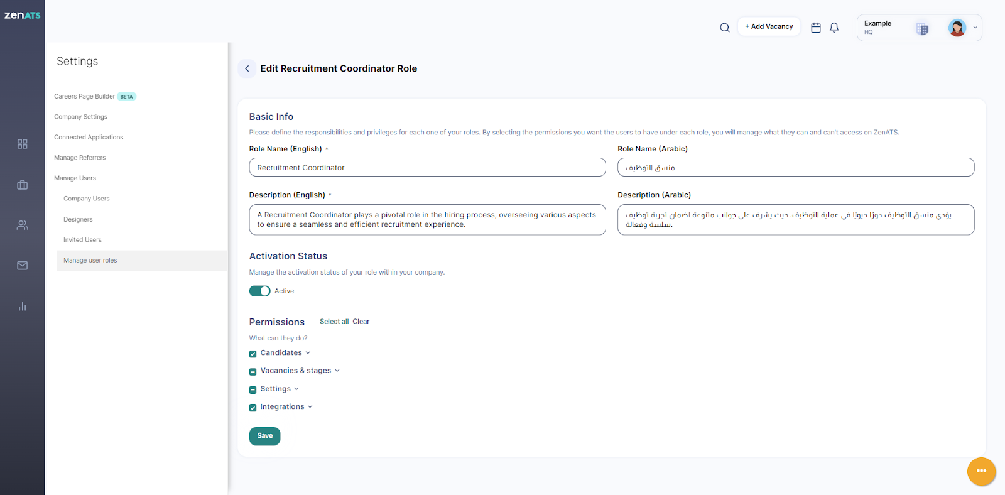
Task: Open Manage Users menu item
Action: point(75,178)
